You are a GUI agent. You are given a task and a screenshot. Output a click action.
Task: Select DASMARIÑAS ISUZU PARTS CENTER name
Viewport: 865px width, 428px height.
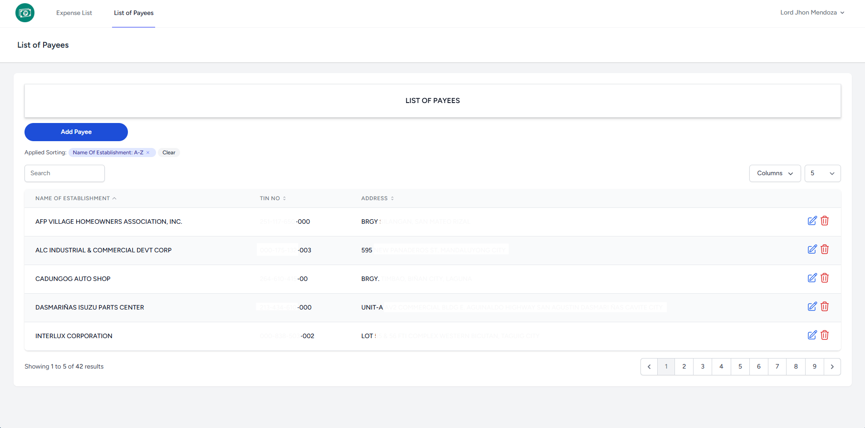pos(90,307)
